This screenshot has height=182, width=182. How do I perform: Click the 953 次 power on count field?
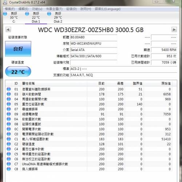click(x=164, y=56)
